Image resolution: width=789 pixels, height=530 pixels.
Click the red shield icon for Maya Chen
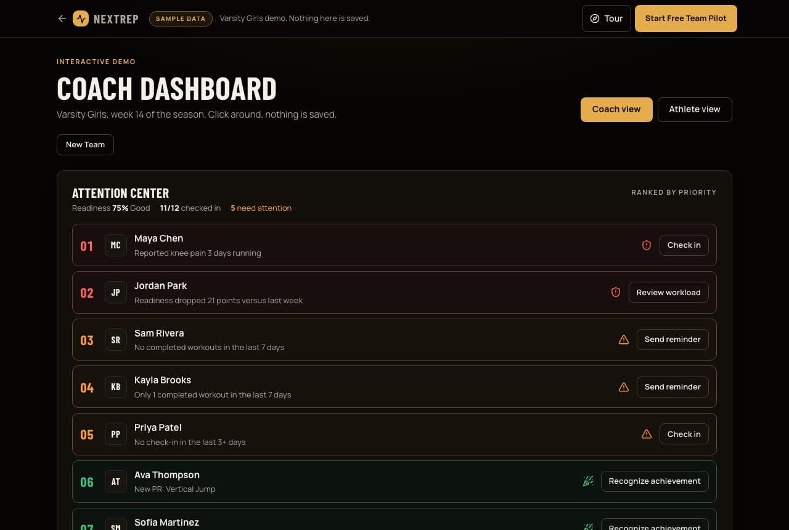(647, 245)
